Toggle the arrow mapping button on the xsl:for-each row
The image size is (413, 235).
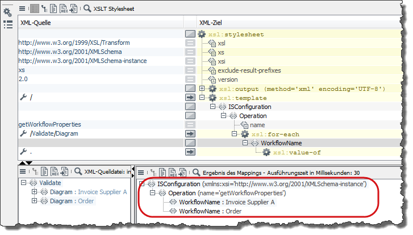190,133
